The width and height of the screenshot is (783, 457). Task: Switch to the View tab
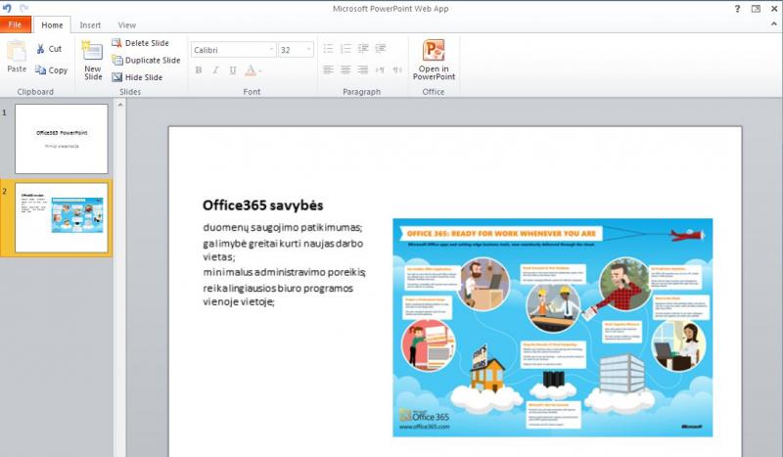click(x=127, y=25)
